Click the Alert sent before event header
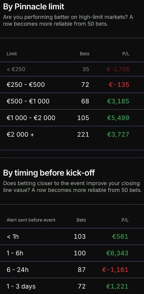The height and width of the screenshot is (294, 144). click(31, 220)
